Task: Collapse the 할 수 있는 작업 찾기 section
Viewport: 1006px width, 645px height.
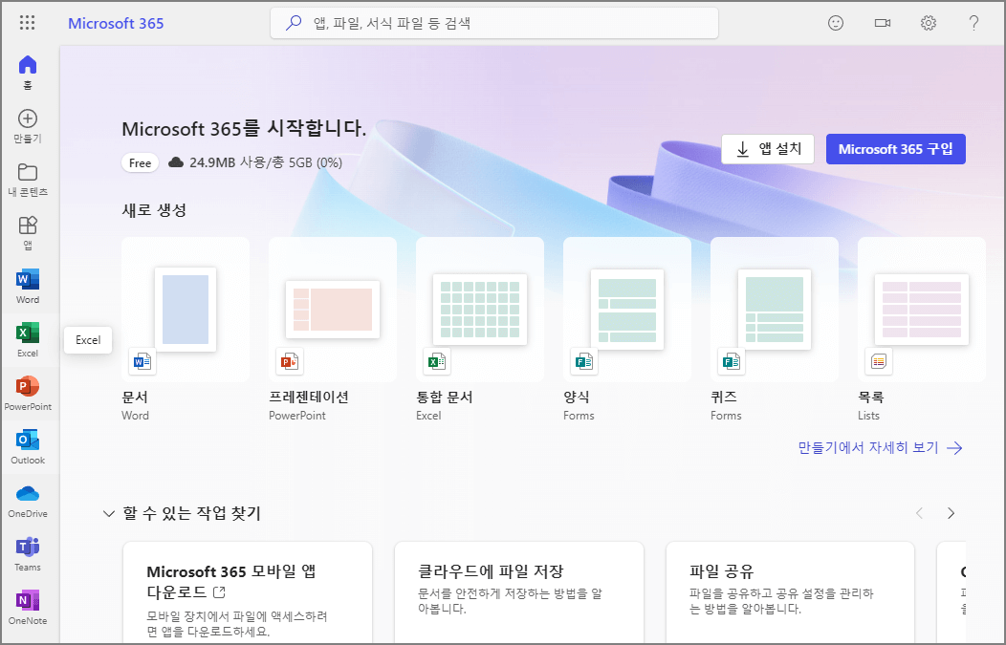Action: [109, 513]
